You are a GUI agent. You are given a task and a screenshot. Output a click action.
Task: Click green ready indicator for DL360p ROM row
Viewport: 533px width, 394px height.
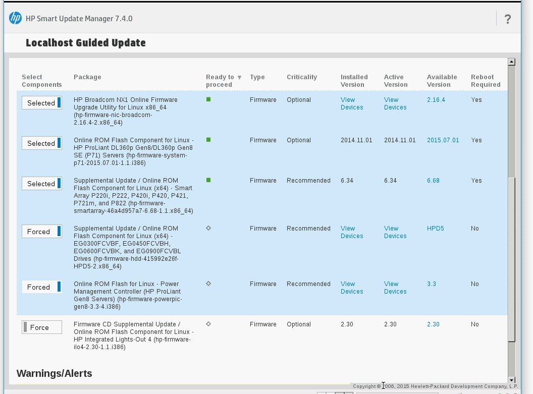point(208,140)
